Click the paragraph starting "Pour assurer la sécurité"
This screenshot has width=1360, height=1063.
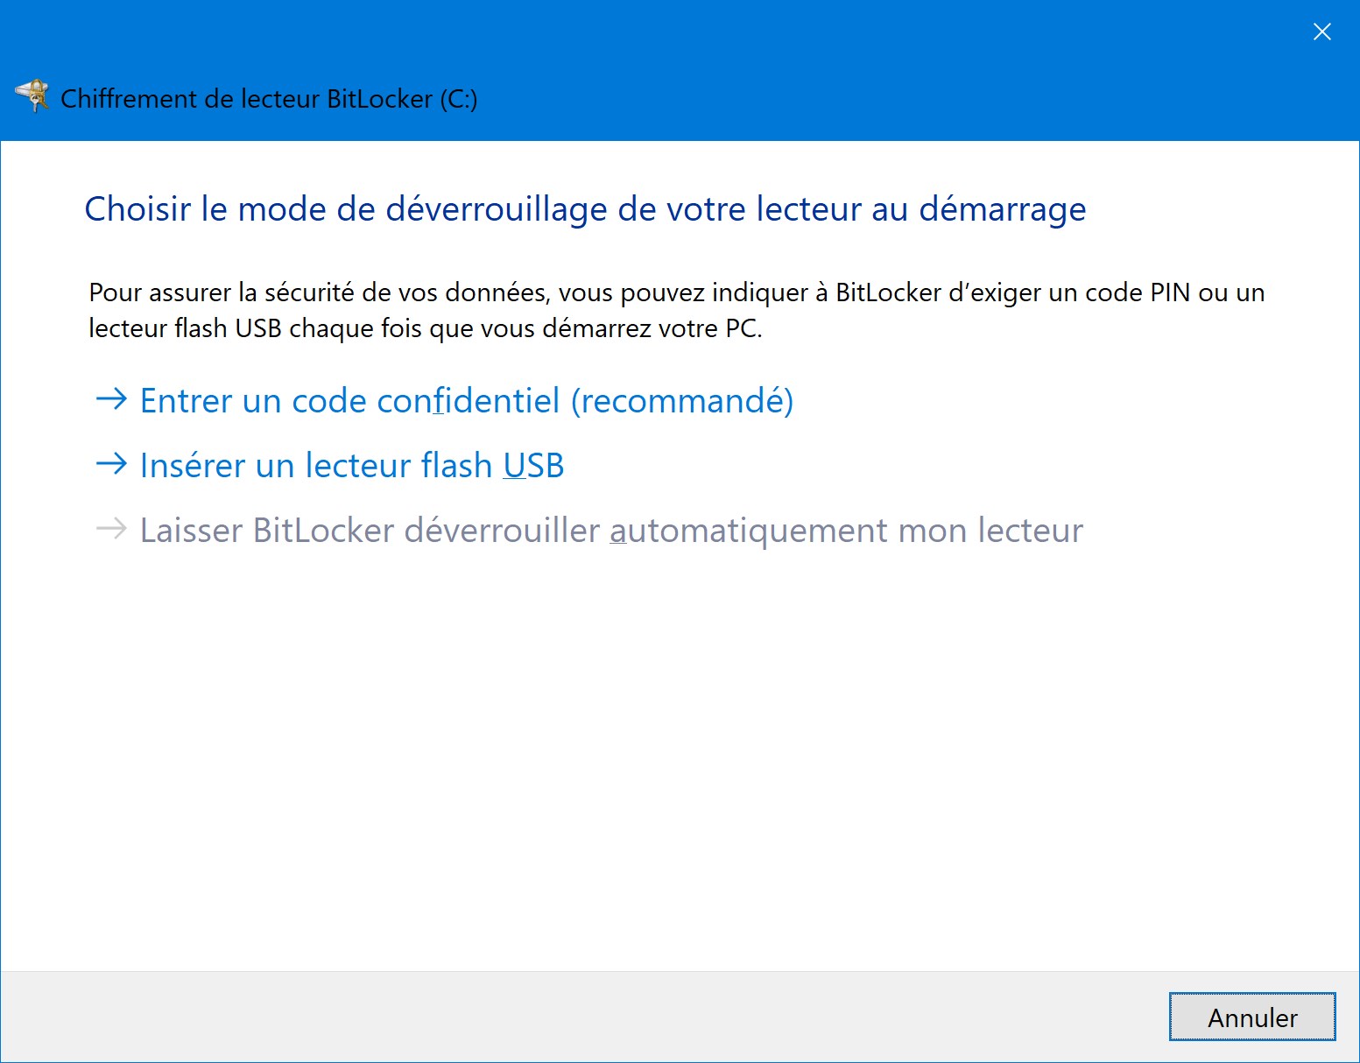click(x=676, y=310)
